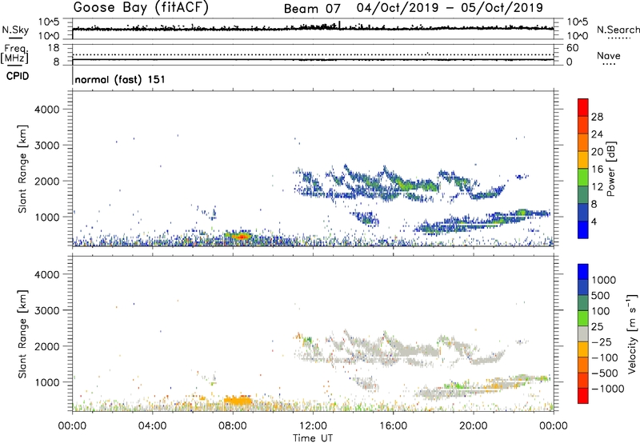Click the strong red echo near 08:00 in power panel
Screen dimensions: 640x443
click(x=242, y=236)
